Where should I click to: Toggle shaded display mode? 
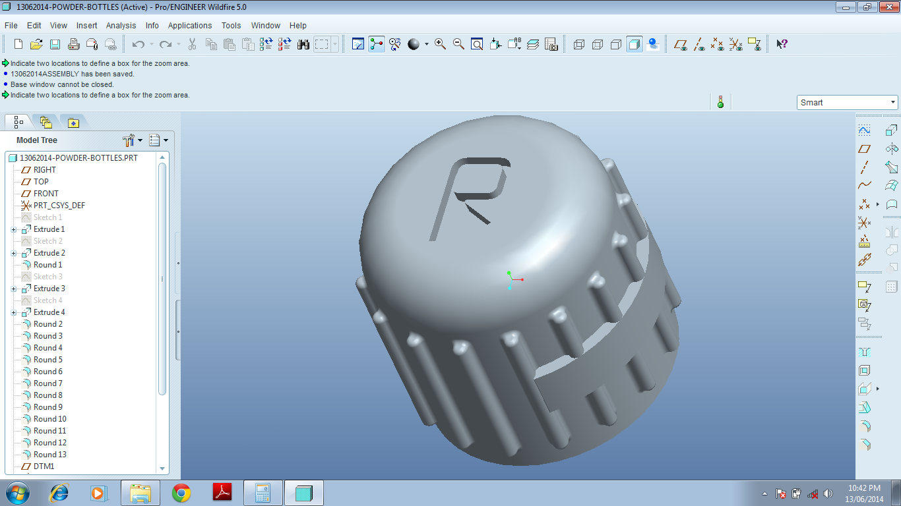(635, 44)
